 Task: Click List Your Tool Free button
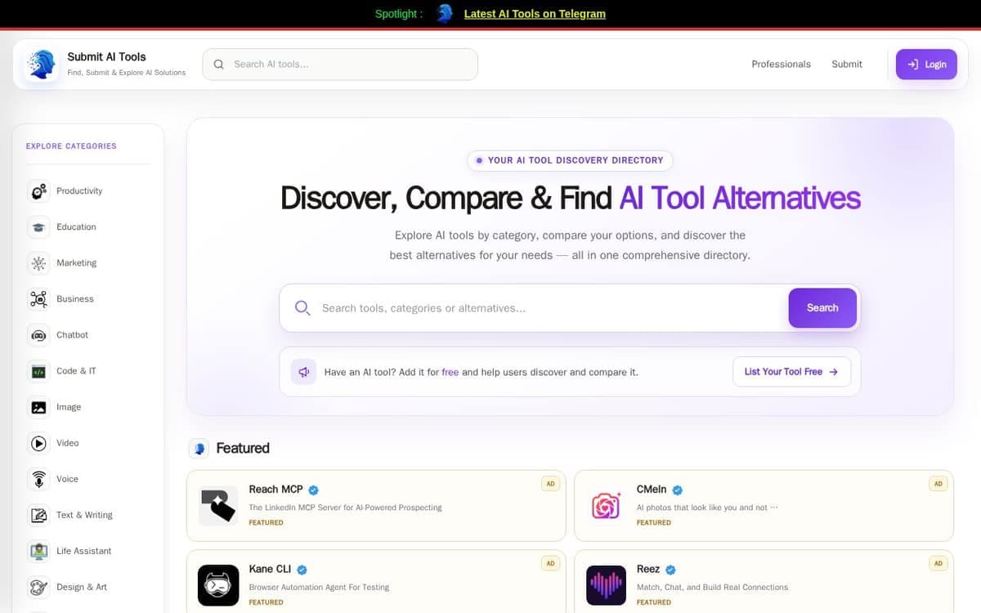coord(791,372)
